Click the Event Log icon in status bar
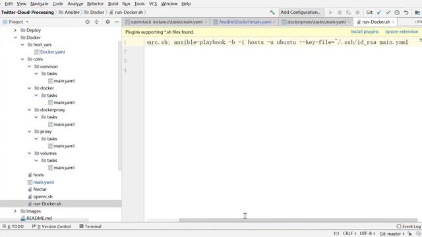 pyautogui.click(x=399, y=226)
